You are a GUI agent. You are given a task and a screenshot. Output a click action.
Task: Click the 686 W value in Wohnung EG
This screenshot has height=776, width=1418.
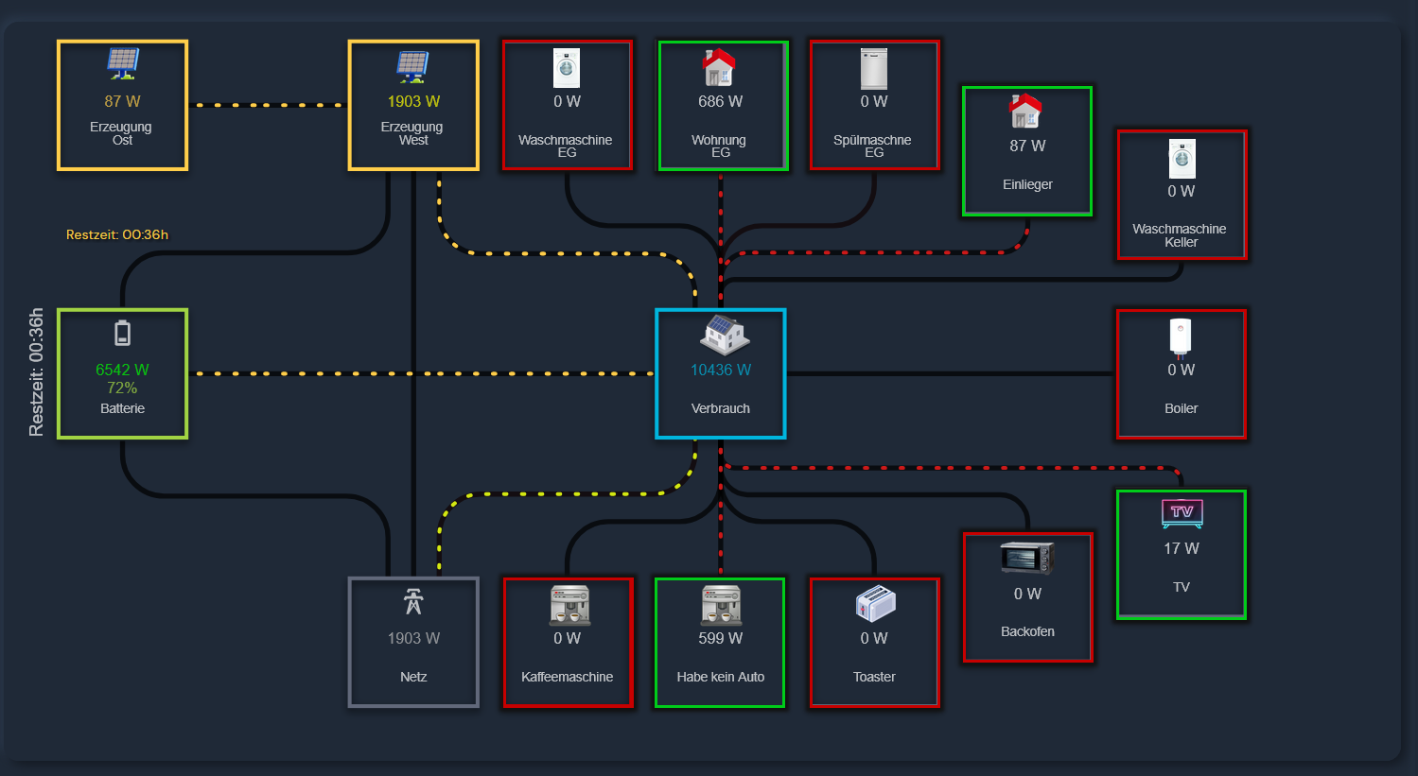pyautogui.click(x=720, y=101)
